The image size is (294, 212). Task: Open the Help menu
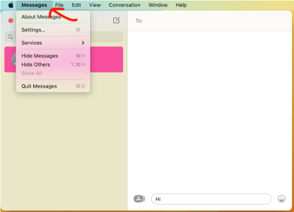point(181,5)
